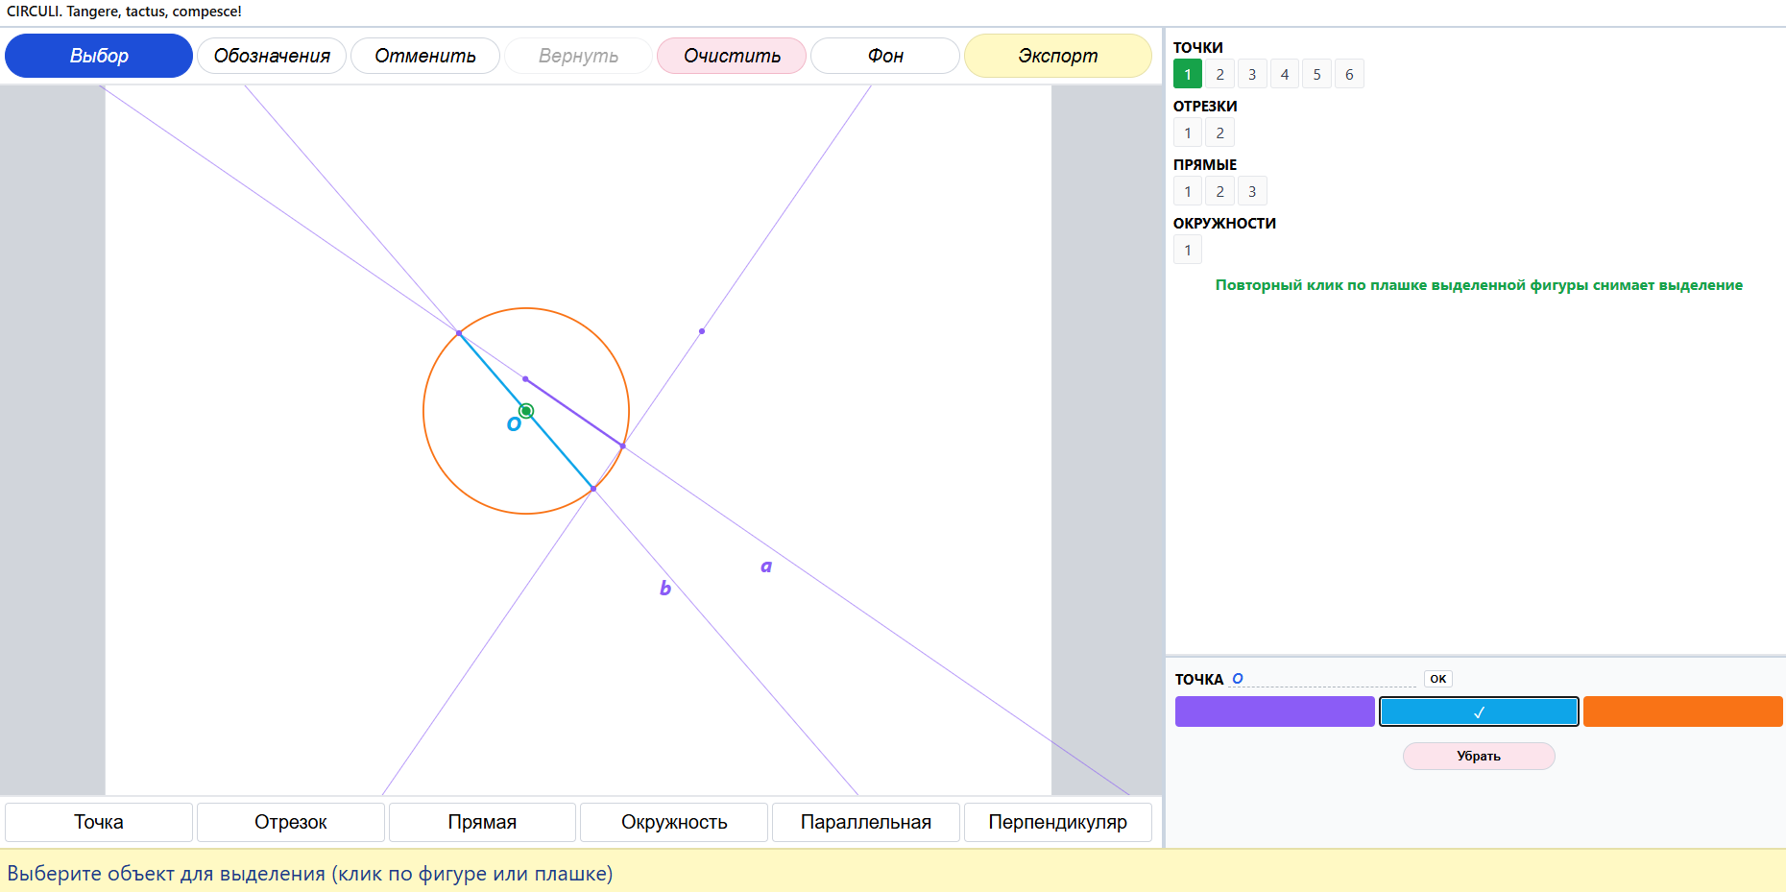This screenshot has width=1786, height=892.
Task: Select line 2 chip under ПРЯМЫЕ
Action: pyautogui.click(x=1220, y=191)
